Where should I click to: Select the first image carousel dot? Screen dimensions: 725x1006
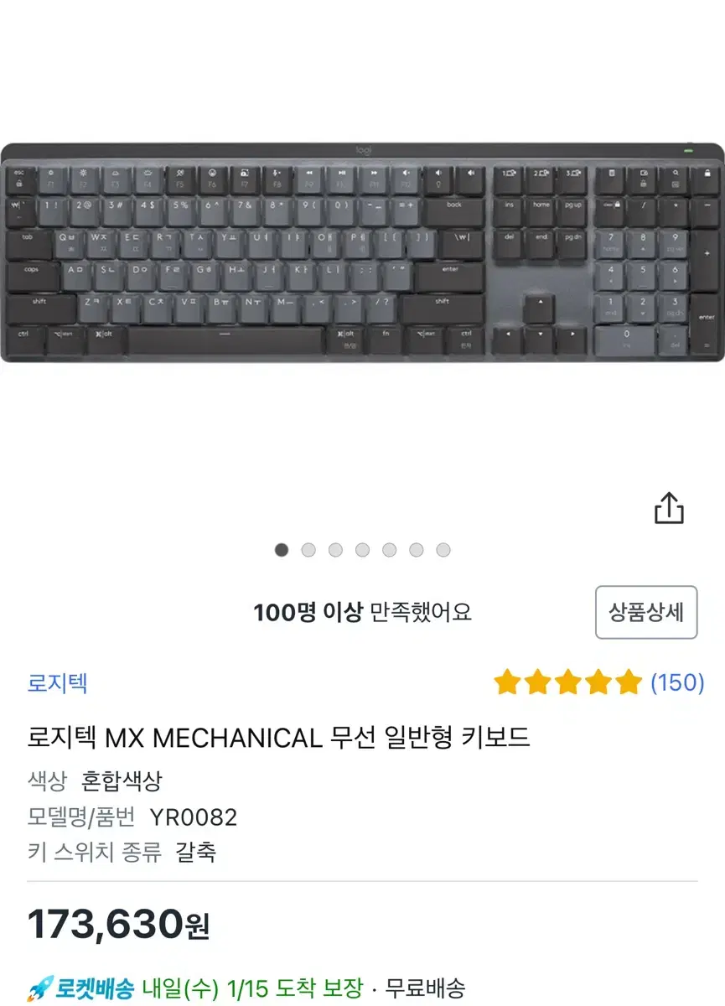[282, 550]
